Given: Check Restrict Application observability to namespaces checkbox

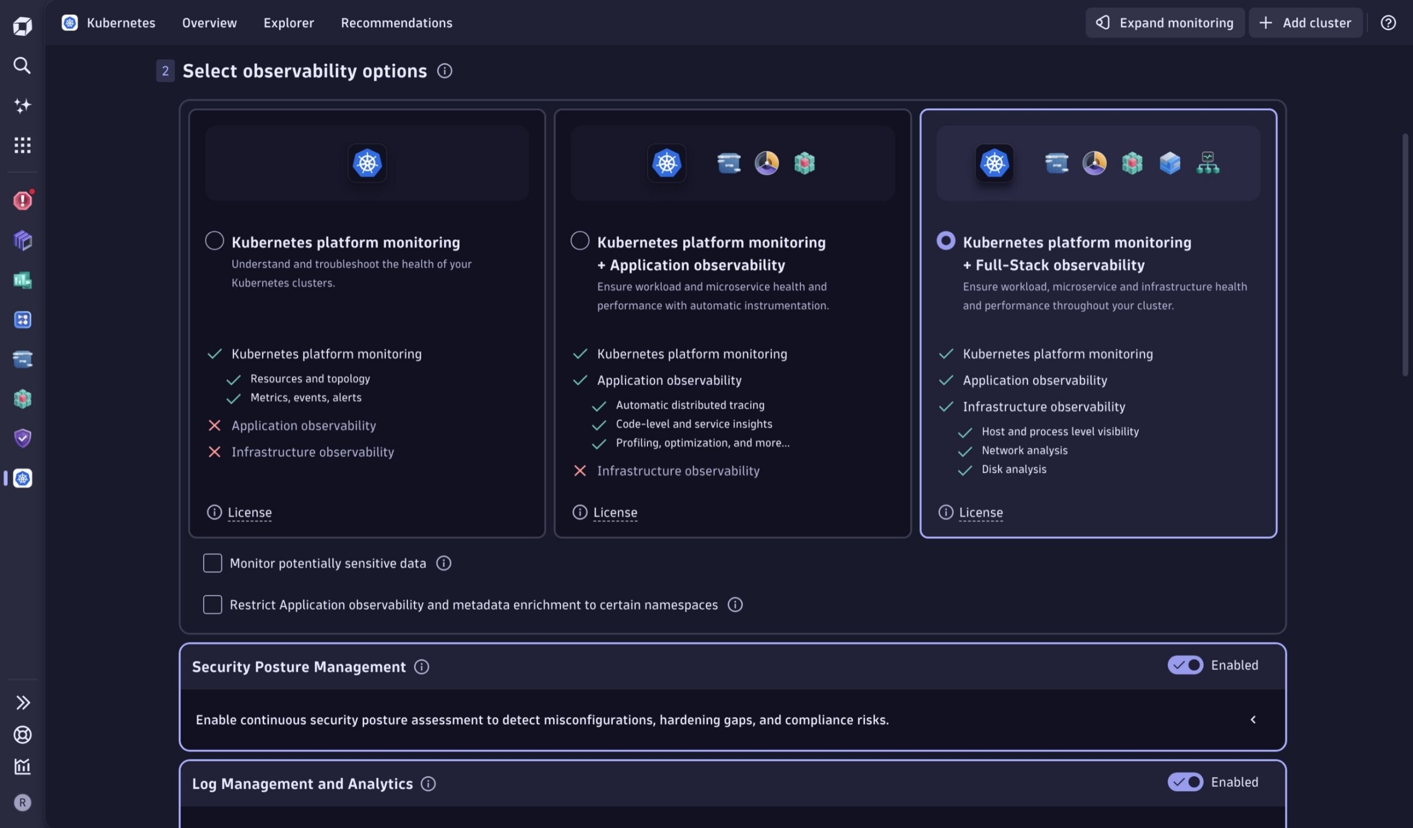Looking at the screenshot, I should (x=213, y=605).
